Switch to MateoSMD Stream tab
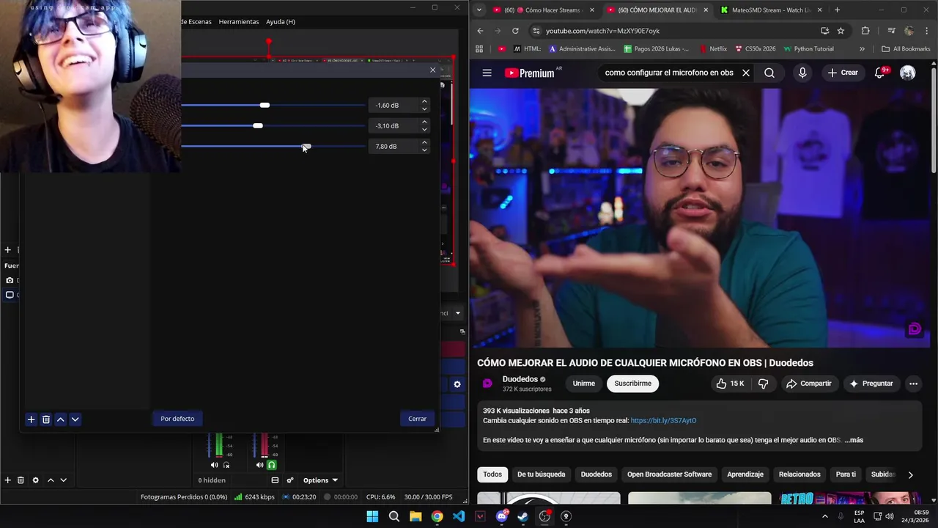Viewport: 938px width, 528px height. pyautogui.click(x=772, y=10)
